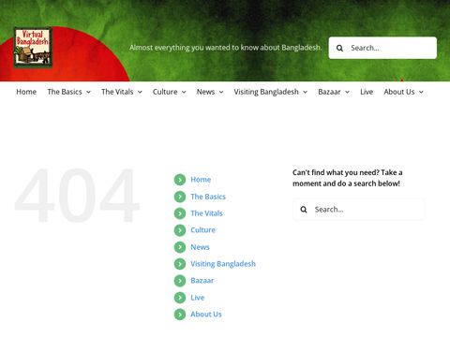Click green arrow icon beside Visiting Bangladesh link
Screen dimensions: 450x337
180,264
